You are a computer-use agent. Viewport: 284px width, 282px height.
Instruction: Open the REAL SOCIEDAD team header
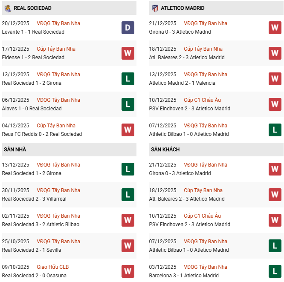coord(32,8)
